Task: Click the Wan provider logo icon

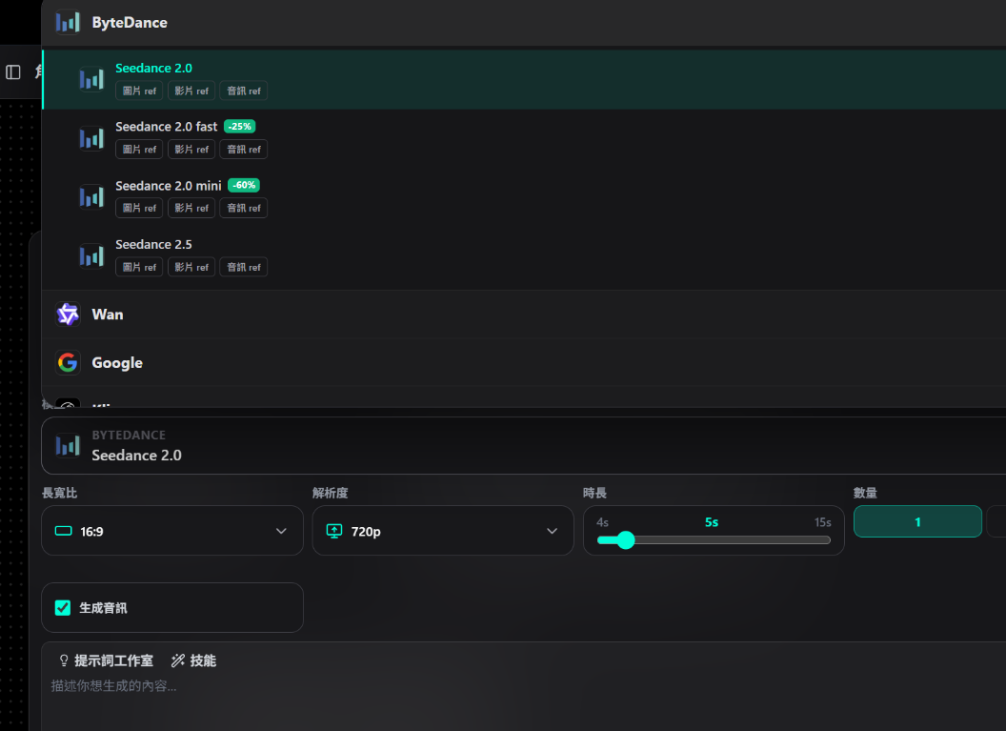Action: (x=68, y=315)
